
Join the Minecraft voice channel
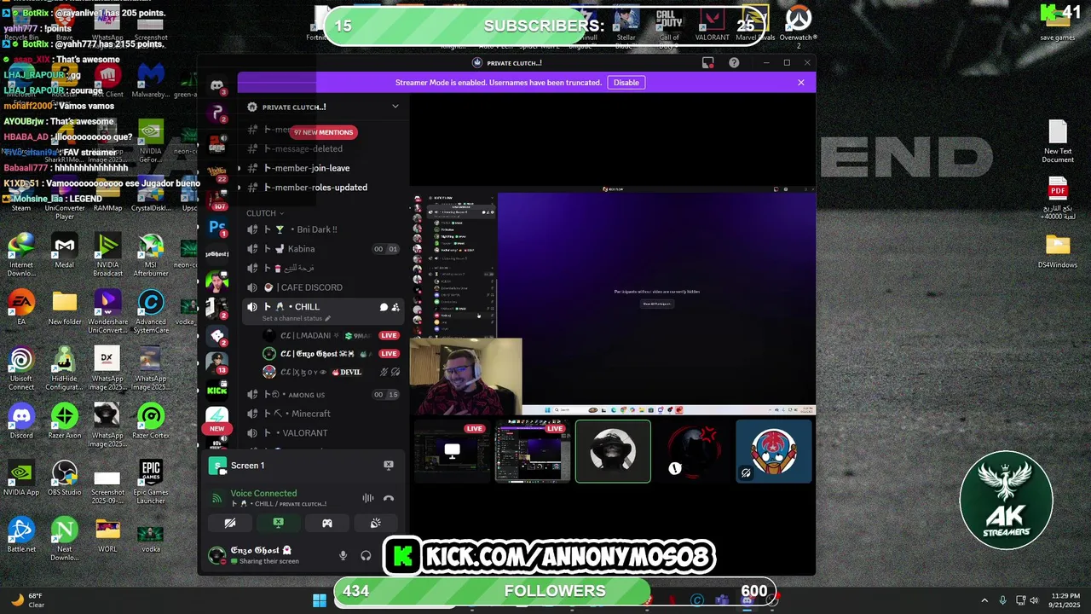pos(324,414)
